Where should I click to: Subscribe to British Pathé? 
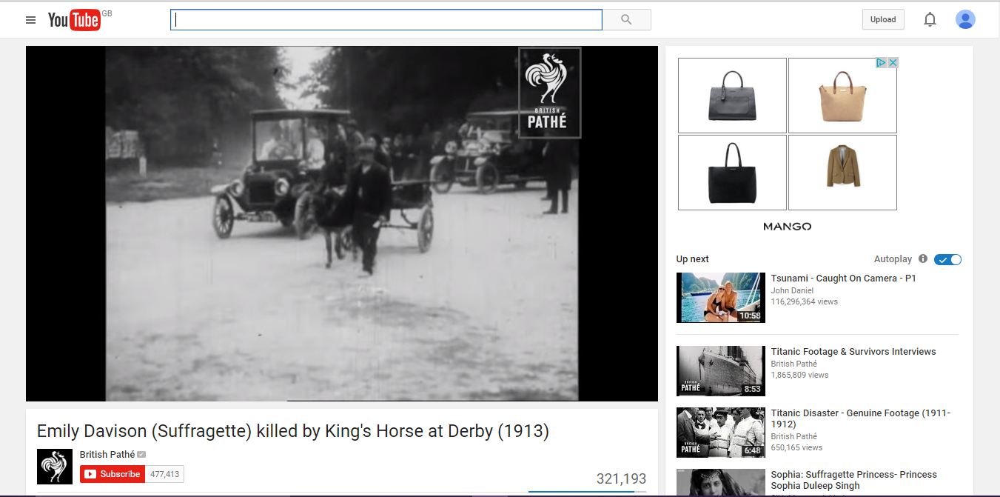113,474
